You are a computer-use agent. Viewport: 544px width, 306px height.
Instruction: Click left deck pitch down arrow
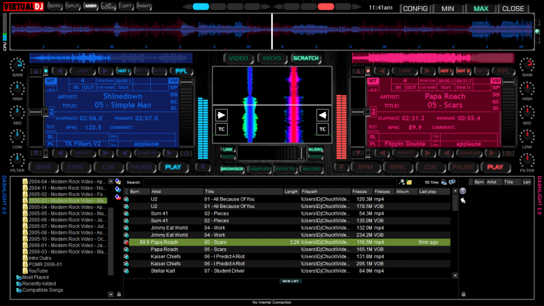coord(36,153)
